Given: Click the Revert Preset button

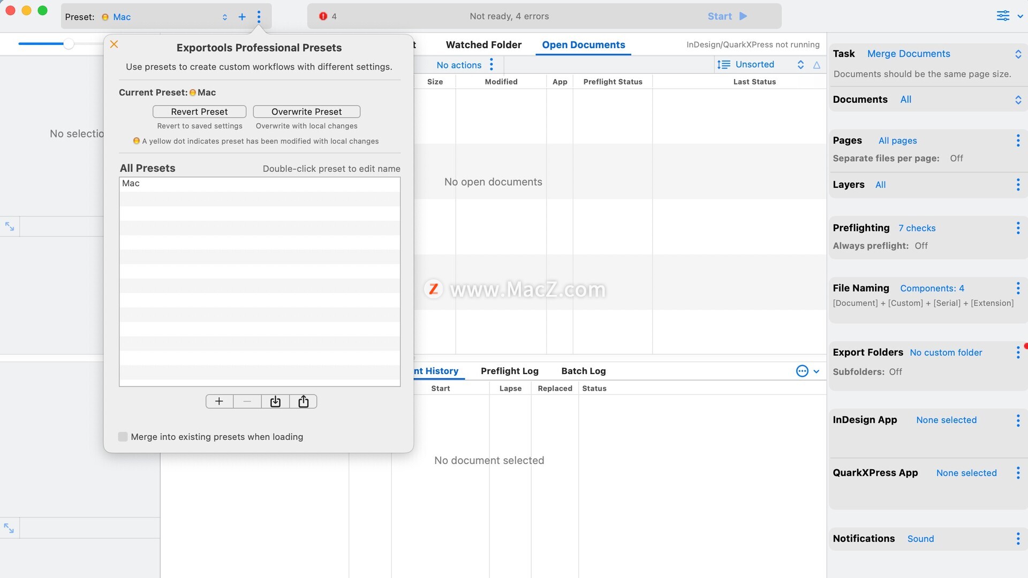Looking at the screenshot, I should (199, 111).
